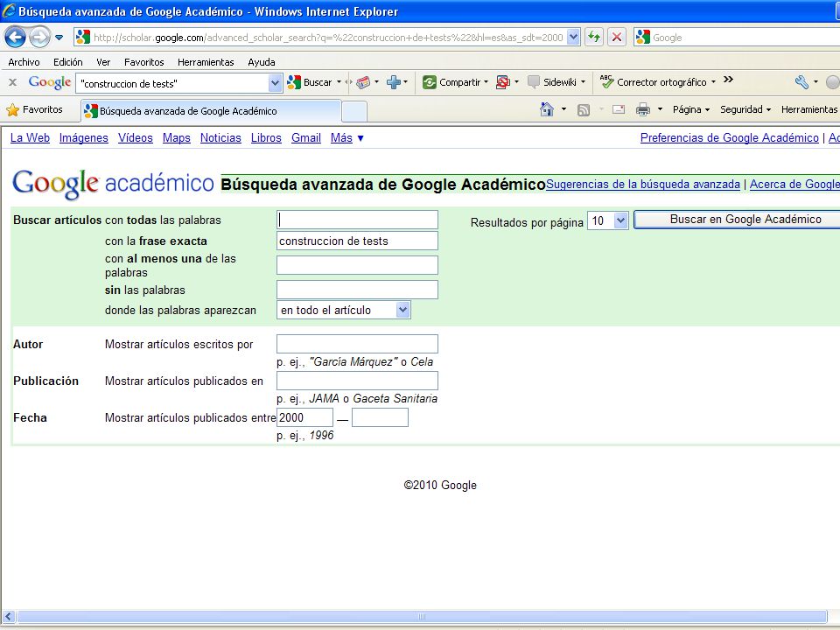
Task: Click the browser Back arrow button
Action: coord(15,38)
